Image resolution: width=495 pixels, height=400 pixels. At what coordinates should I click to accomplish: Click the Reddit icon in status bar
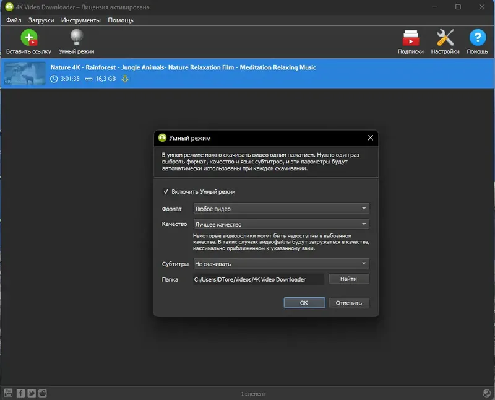pyautogui.click(x=43, y=393)
